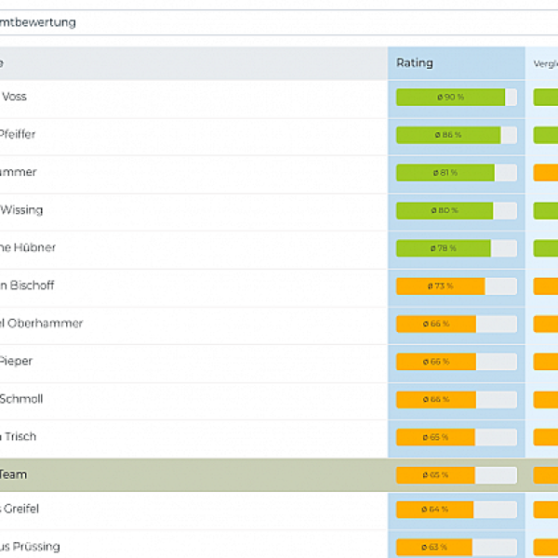The width and height of the screenshot is (558, 558).
Task: Click the 73 % rating bar for Bischoff
Action: pyautogui.click(x=457, y=286)
